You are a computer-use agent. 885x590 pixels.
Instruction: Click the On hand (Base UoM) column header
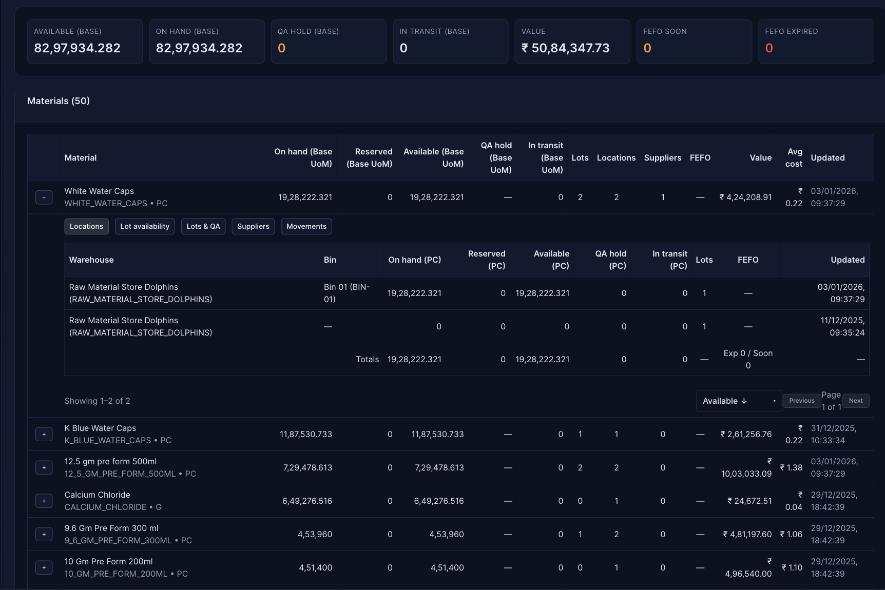pos(303,158)
